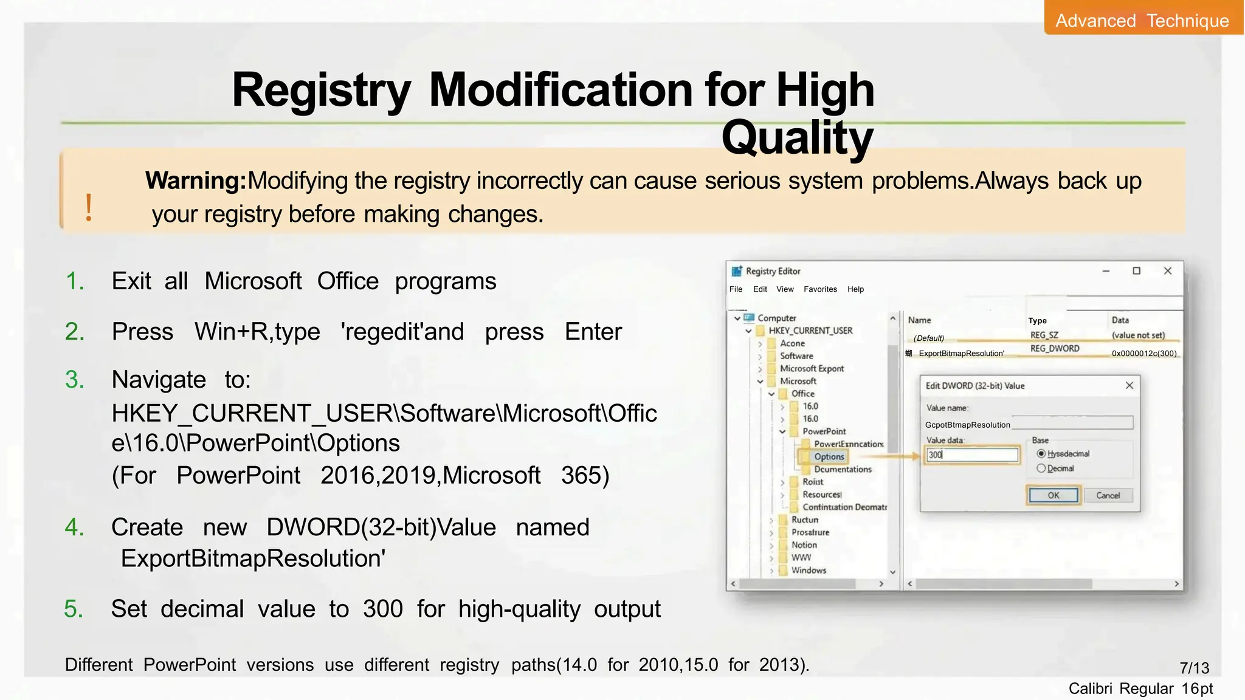Click the Registry Editor app icon
1245x700 pixels.
pos(737,271)
